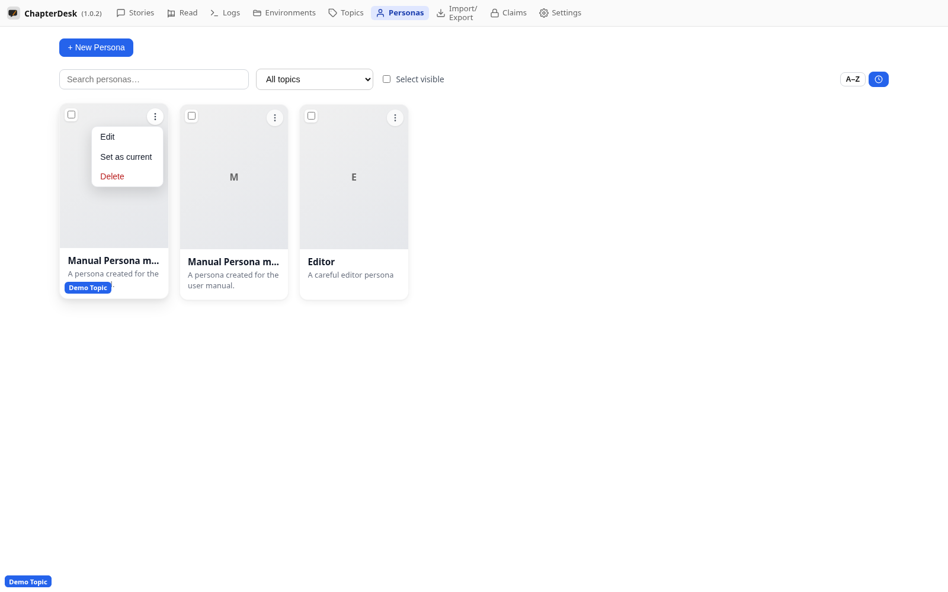Toggle the Select visible checkbox
This screenshot has width=948, height=592.
click(386, 79)
